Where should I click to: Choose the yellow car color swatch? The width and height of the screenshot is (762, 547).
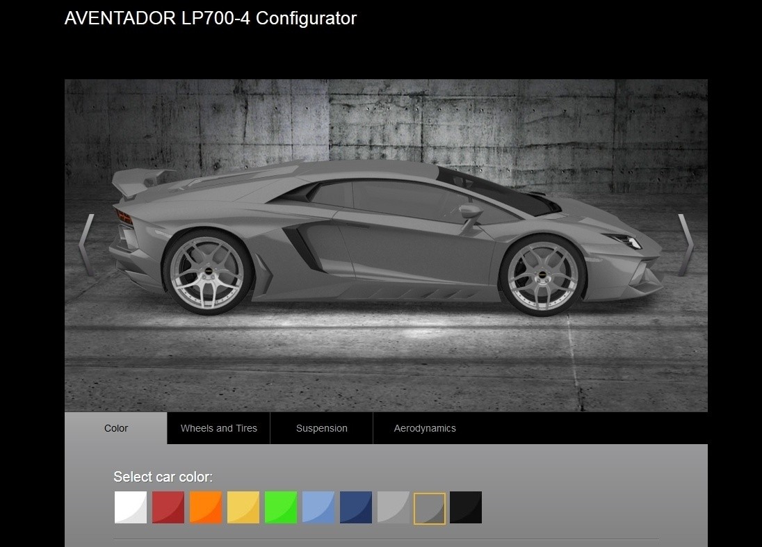coord(243,507)
